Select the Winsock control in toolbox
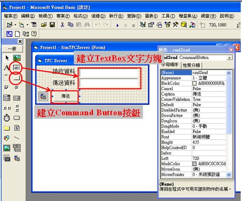242x201 pixels. click(x=17, y=158)
